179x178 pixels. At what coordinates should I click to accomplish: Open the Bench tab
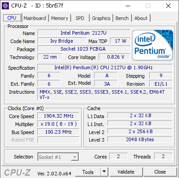pyautogui.click(x=122, y=18)
